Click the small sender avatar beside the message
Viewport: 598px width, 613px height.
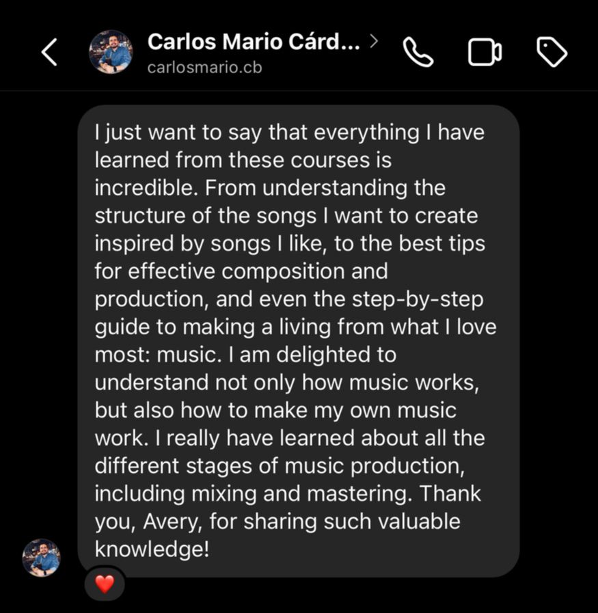pos(41,557)
